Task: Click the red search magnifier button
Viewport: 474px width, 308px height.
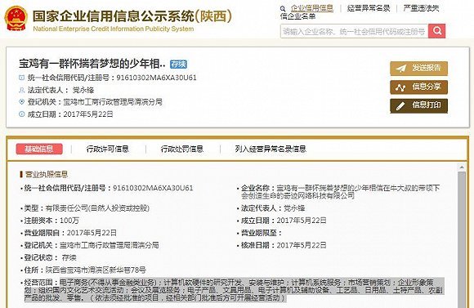Action: [x=437, y=31]
